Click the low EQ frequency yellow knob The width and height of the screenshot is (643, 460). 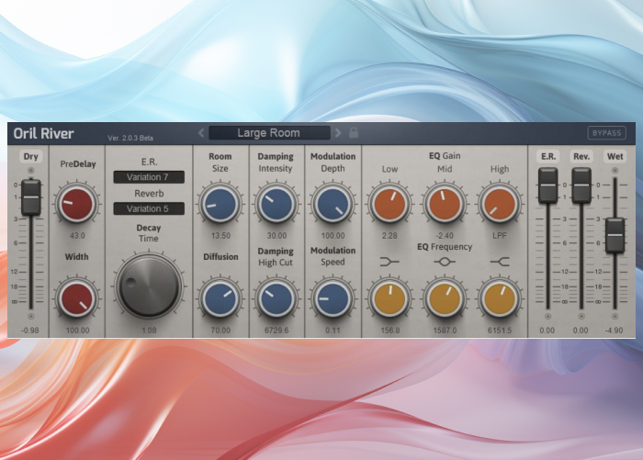pyautogui.click(x=389, y=298)
